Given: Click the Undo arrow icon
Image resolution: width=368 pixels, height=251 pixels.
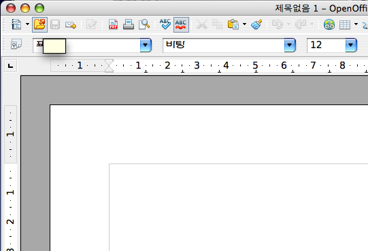Looking at the screenshot, I should pyautogui.click(x=277, y=24).
